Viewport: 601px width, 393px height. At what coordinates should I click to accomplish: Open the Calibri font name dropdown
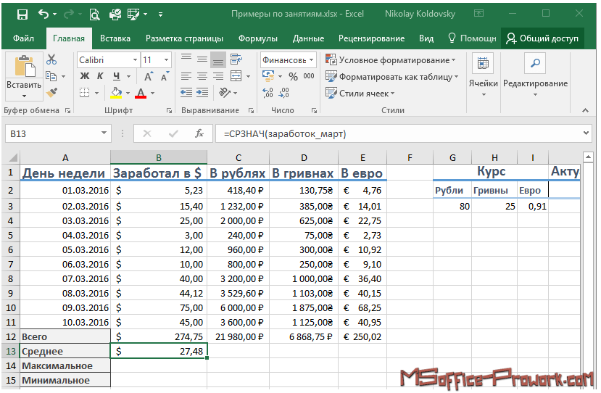point(135,59)
